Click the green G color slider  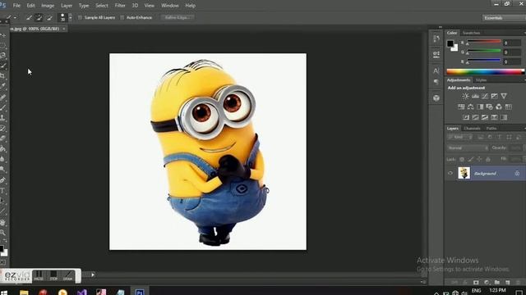tap(484, 51)
